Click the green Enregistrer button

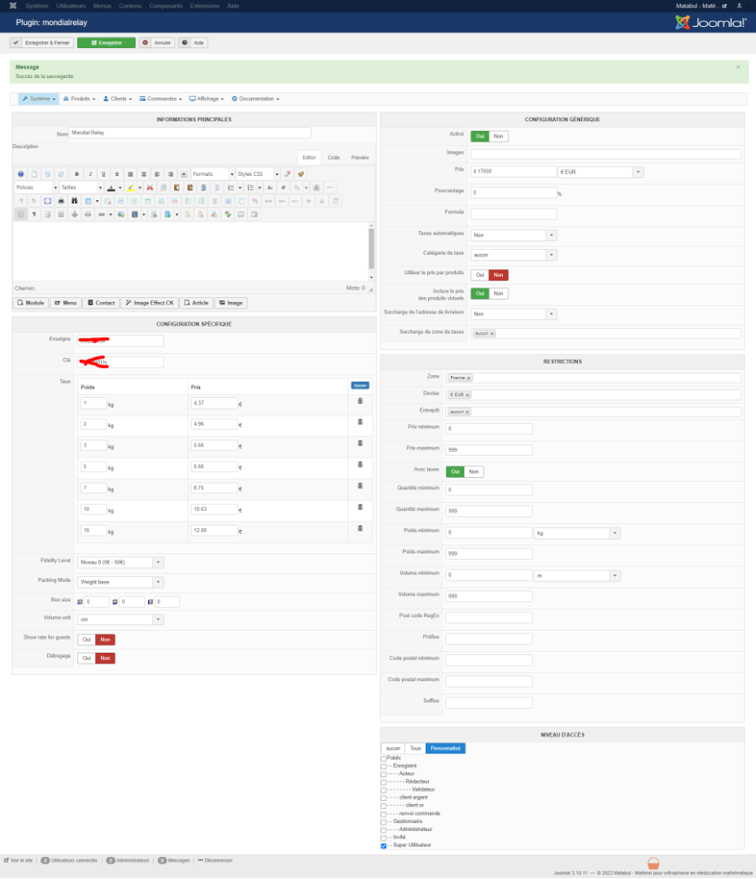[107, 42]
